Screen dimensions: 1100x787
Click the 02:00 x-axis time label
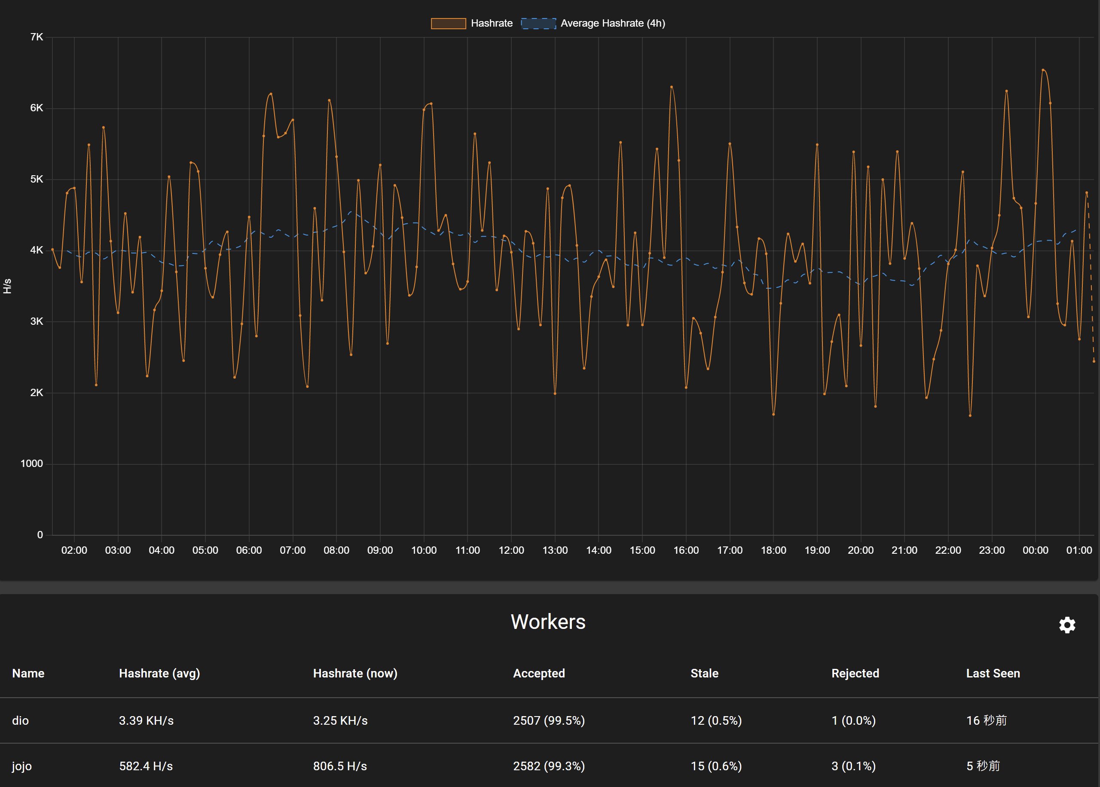click(74, 550)
